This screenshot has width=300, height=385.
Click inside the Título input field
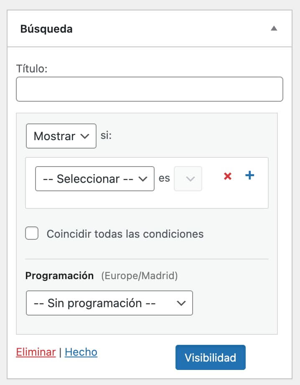point(149,89)
